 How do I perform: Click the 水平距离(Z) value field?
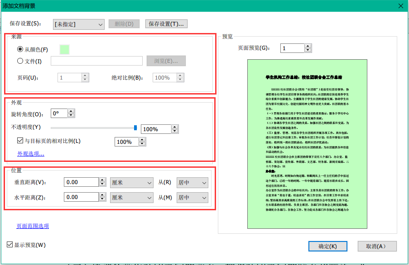point(81,197)
